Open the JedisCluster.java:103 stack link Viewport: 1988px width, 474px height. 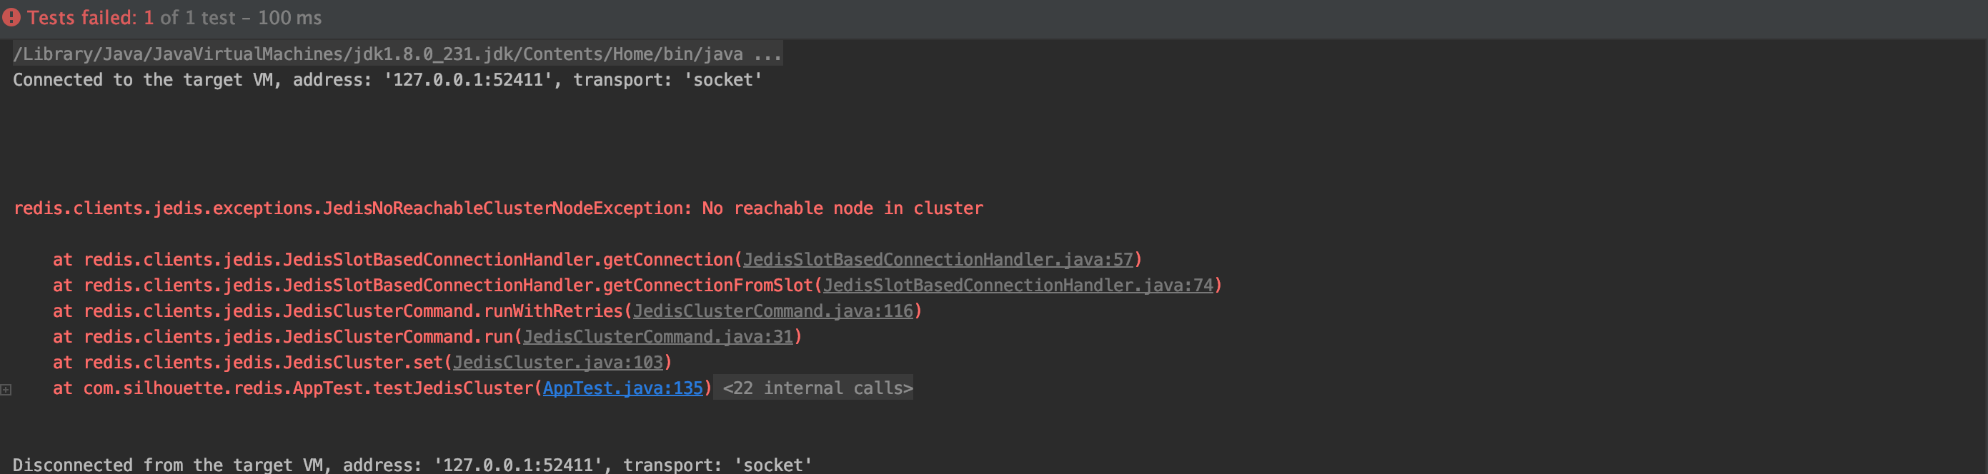click(x=557, y=362)
